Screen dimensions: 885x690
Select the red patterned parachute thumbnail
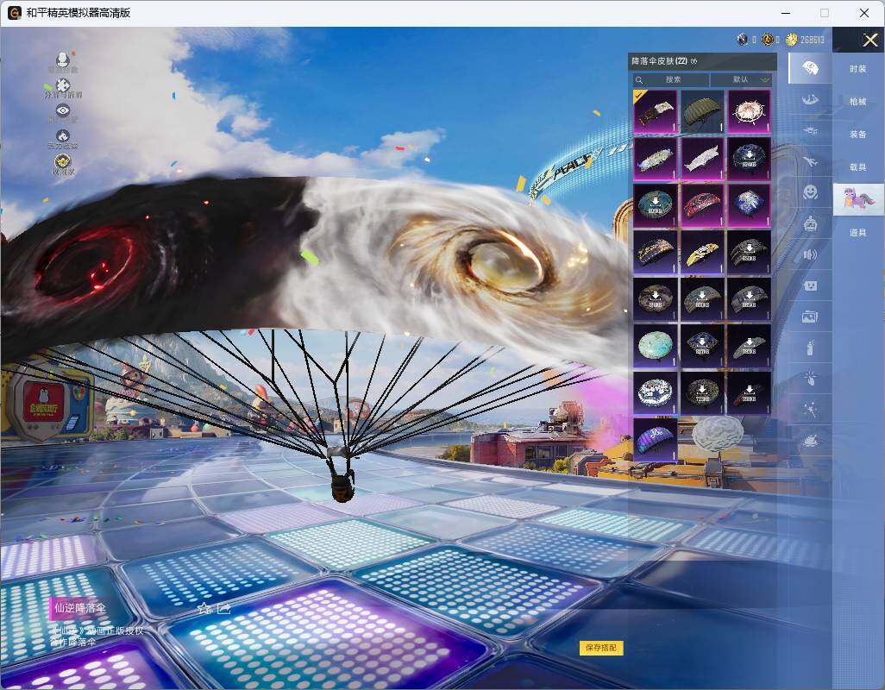click(702, 205)
